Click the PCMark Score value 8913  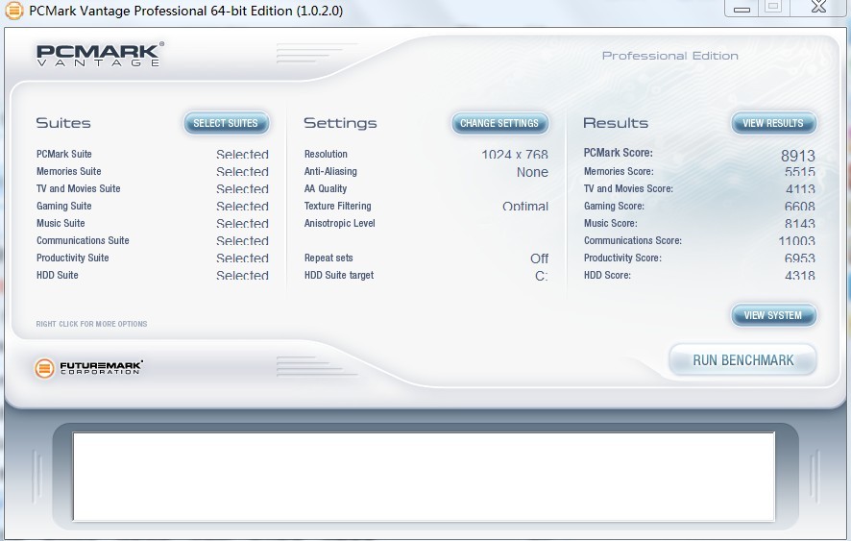798,156
